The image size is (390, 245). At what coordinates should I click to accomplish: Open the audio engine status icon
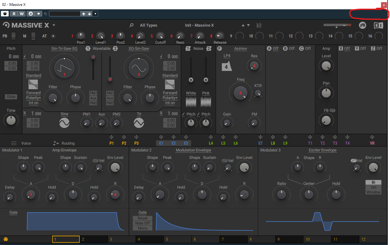coord(362,25)
